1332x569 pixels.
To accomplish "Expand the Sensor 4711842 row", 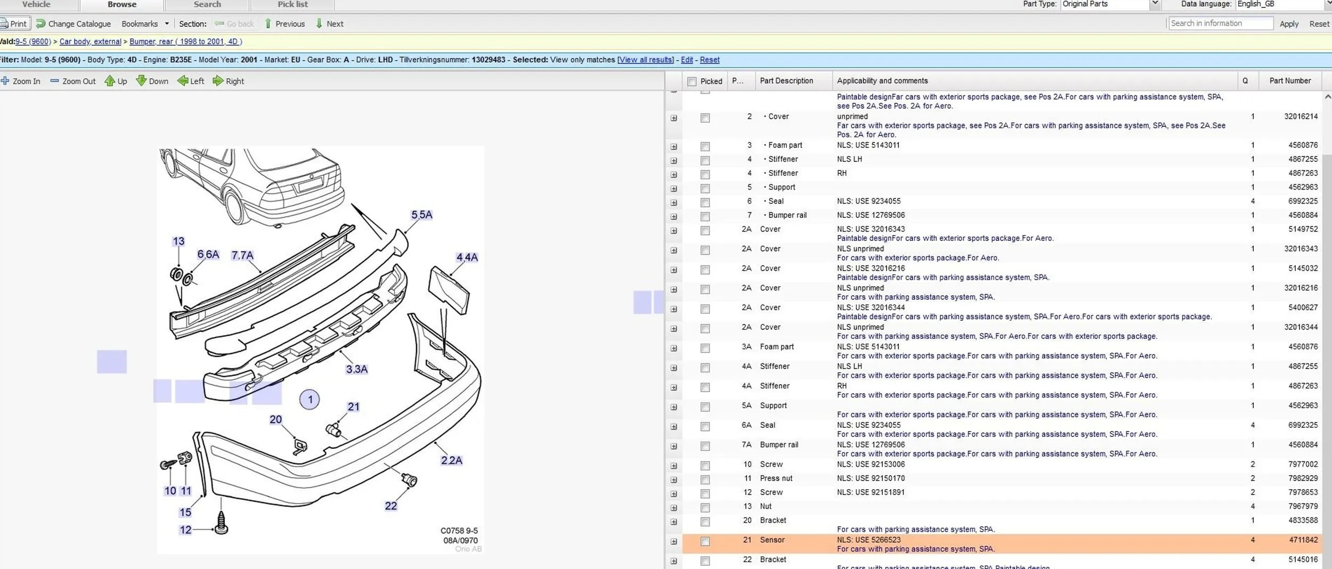I will (x=674, y=542).
